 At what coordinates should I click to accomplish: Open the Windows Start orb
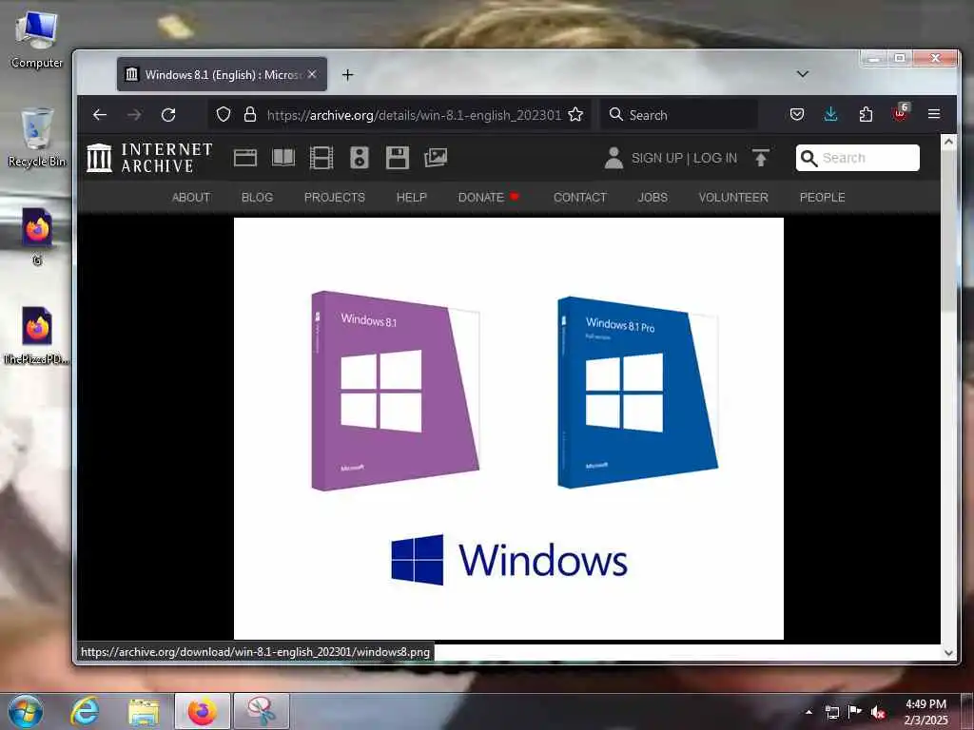[26, 711]
